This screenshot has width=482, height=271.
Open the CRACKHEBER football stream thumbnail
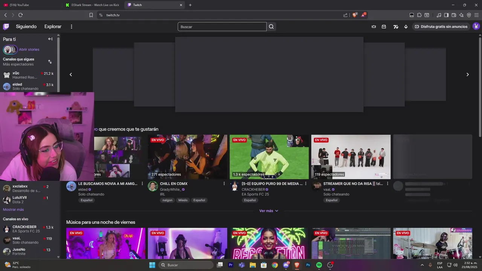coord(269,157)
